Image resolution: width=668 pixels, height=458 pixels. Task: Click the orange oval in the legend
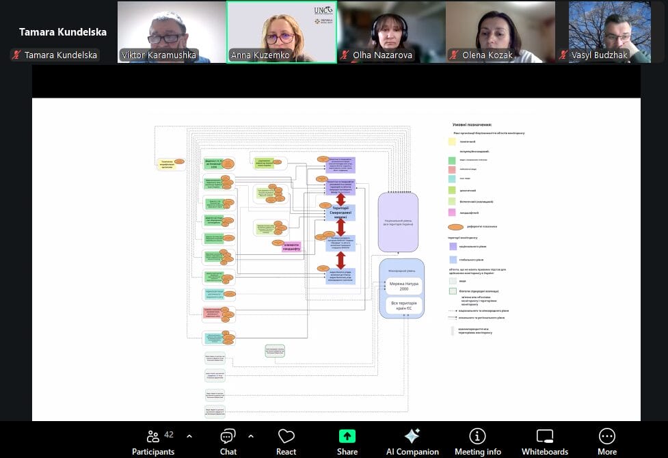pyautogui.click(x=457, y=226)
